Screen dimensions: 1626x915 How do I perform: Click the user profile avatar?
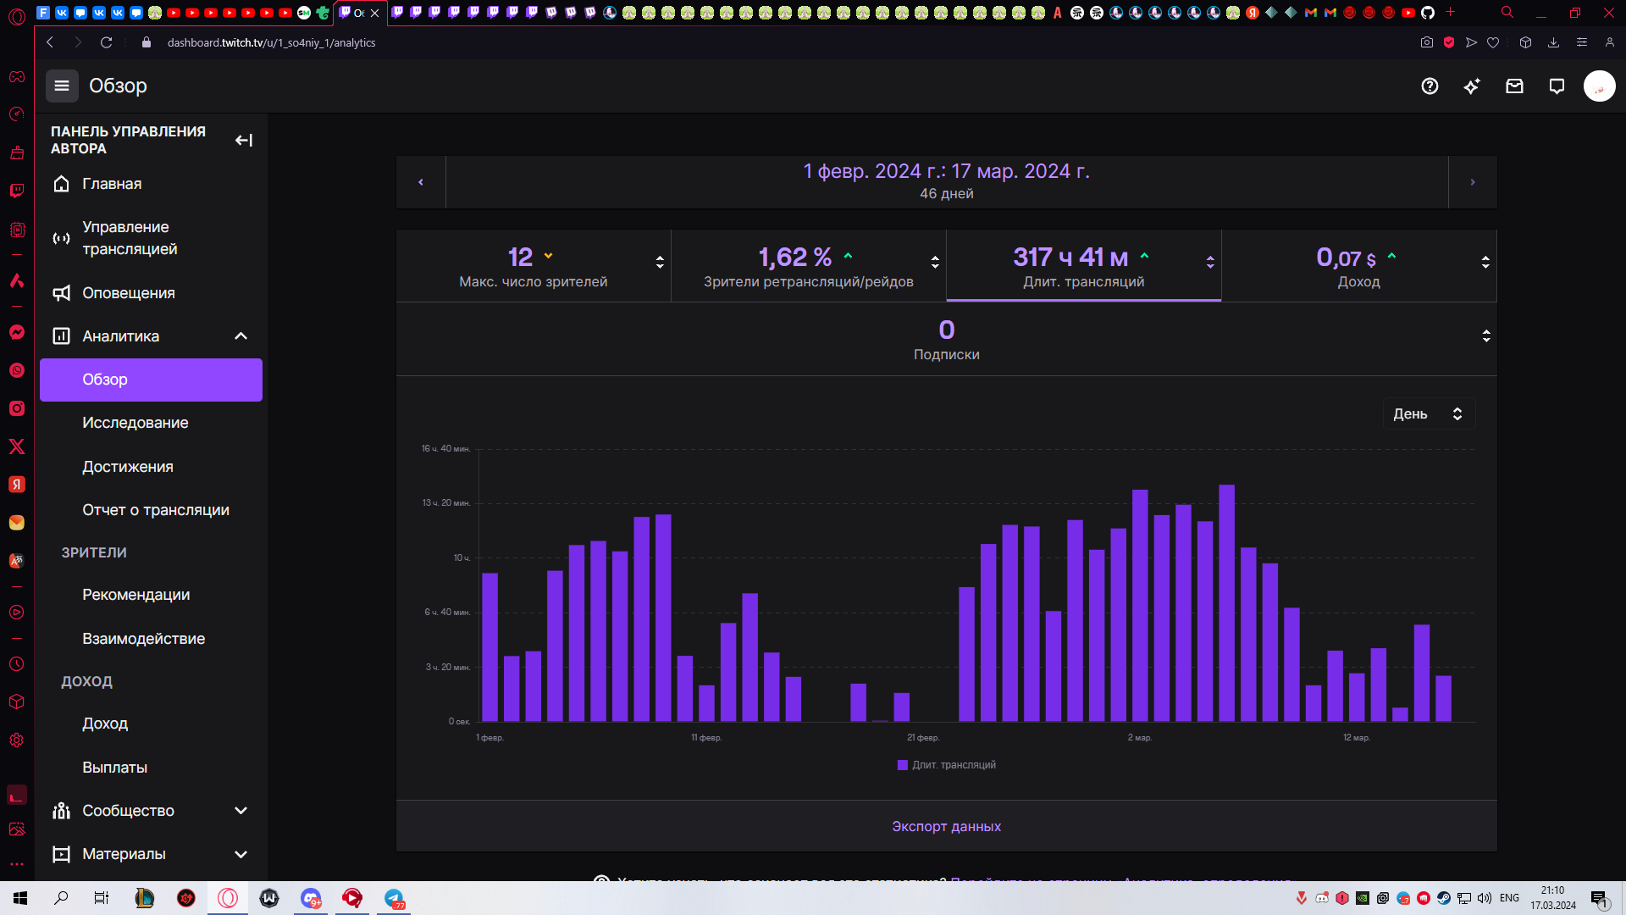pos(1599,86)
